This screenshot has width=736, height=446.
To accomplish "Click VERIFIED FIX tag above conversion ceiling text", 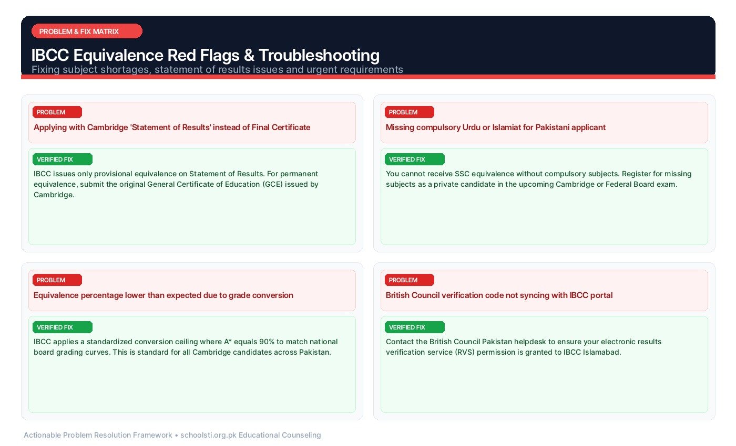I will 62,327.
